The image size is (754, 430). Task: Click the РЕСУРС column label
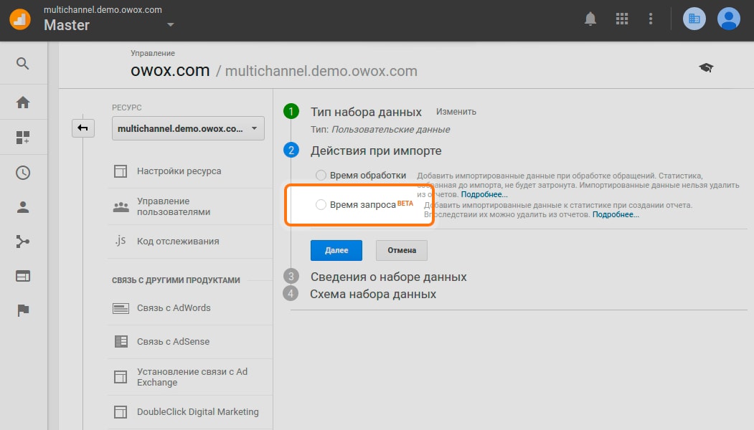(x=127, y=107)
